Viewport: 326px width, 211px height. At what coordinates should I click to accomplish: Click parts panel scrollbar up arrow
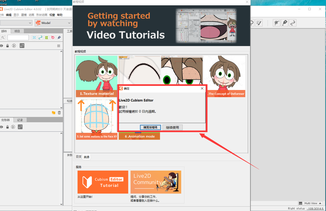point(61,52)
